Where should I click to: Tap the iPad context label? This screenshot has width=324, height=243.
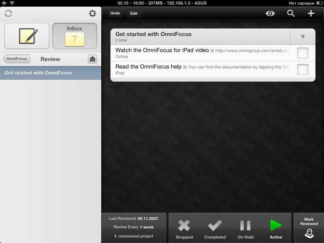(x=120, y=73)
